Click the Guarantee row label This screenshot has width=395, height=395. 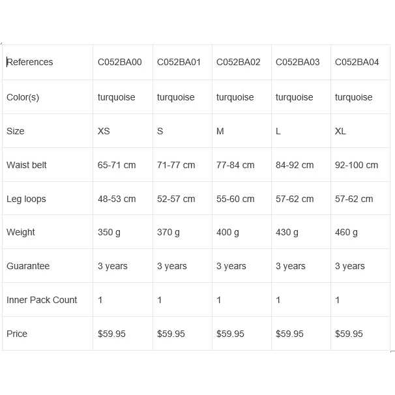[x=28, y=266]
